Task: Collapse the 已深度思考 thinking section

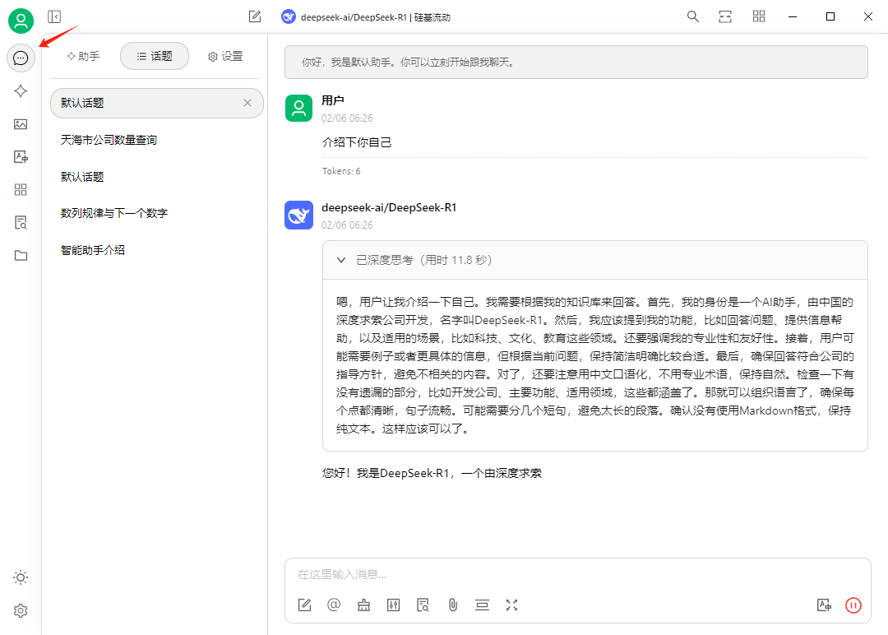Action: click(x=340, y=259)
